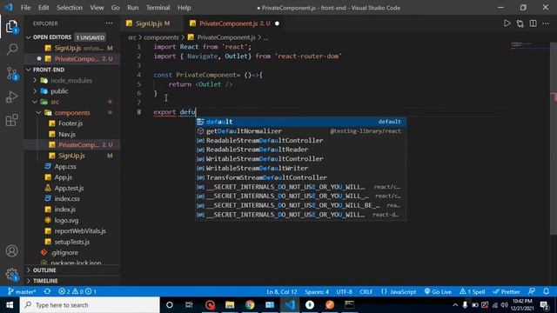Click Windows Start button

point(10,305)
